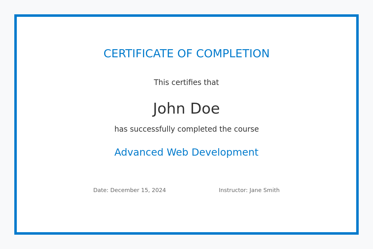
Task: Click the left blue border of certificate
Action: 16,125
